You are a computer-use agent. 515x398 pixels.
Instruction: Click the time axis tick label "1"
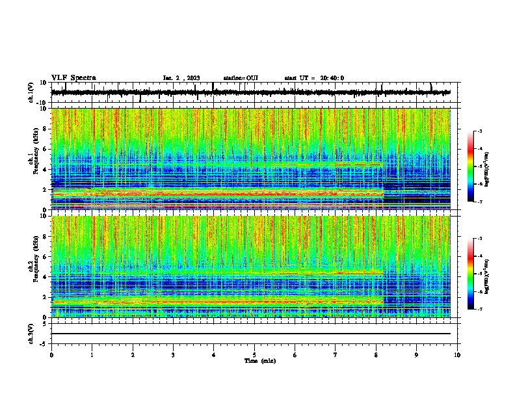click(92, 355)
